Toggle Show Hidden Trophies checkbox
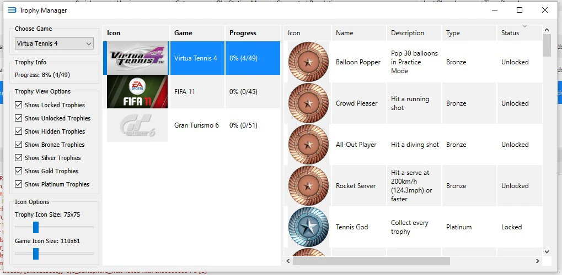Viewport: 562px width, 275px height. 18,131
